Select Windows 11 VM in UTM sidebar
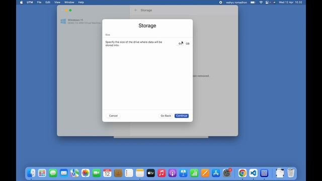The width and height of the screenshot is (322, 181). tap(81, 21)
